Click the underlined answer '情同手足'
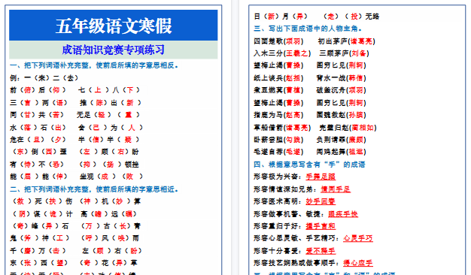The image size is (471, 275). pos(336,189)
